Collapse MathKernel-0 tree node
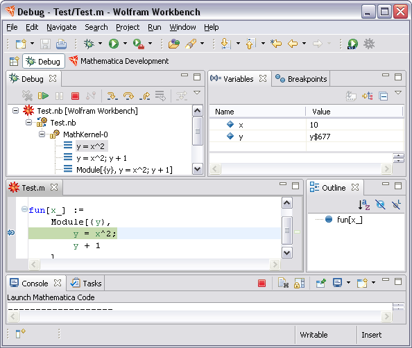The height and width of the screenshot is (348, 412). click(42, 134)
